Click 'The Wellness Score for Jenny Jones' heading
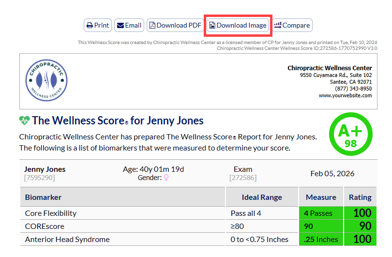The width and height of the screenshot is (392, 257). 118,121
